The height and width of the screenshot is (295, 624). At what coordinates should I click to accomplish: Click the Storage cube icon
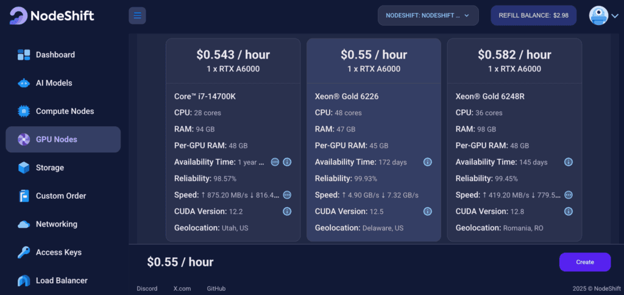[24, 168]
